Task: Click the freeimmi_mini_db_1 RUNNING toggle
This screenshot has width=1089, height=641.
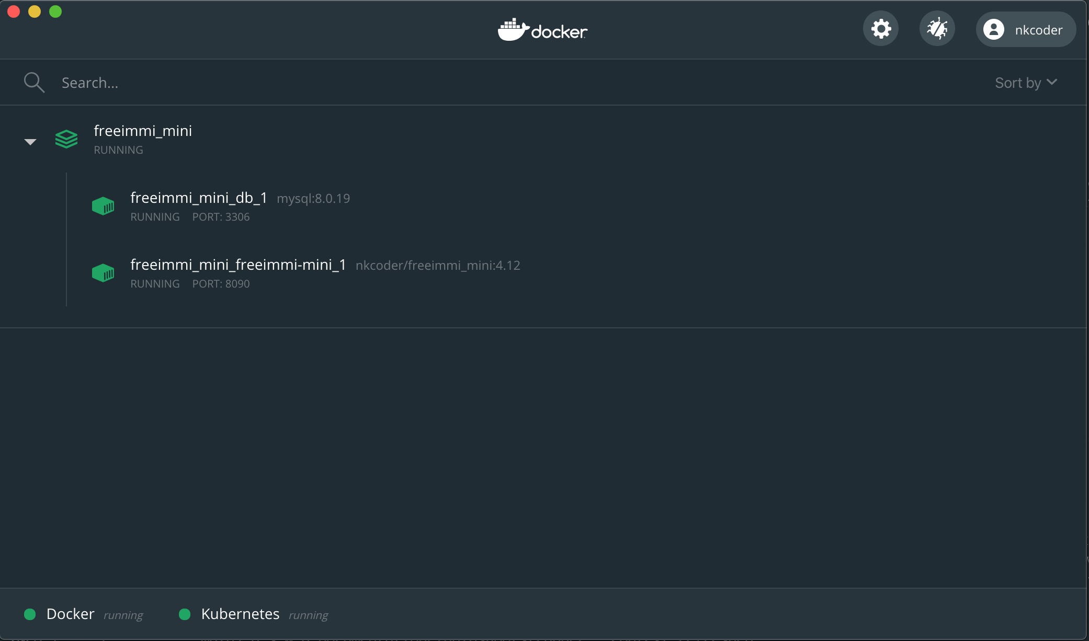Action: coord(156,217)
